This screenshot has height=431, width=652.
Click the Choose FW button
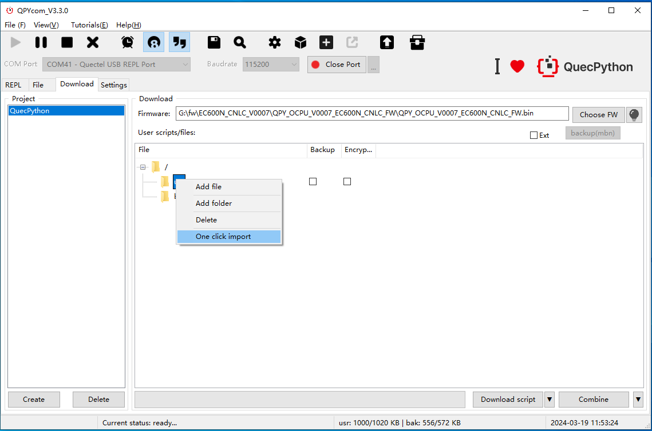click(x=598, y=114)
